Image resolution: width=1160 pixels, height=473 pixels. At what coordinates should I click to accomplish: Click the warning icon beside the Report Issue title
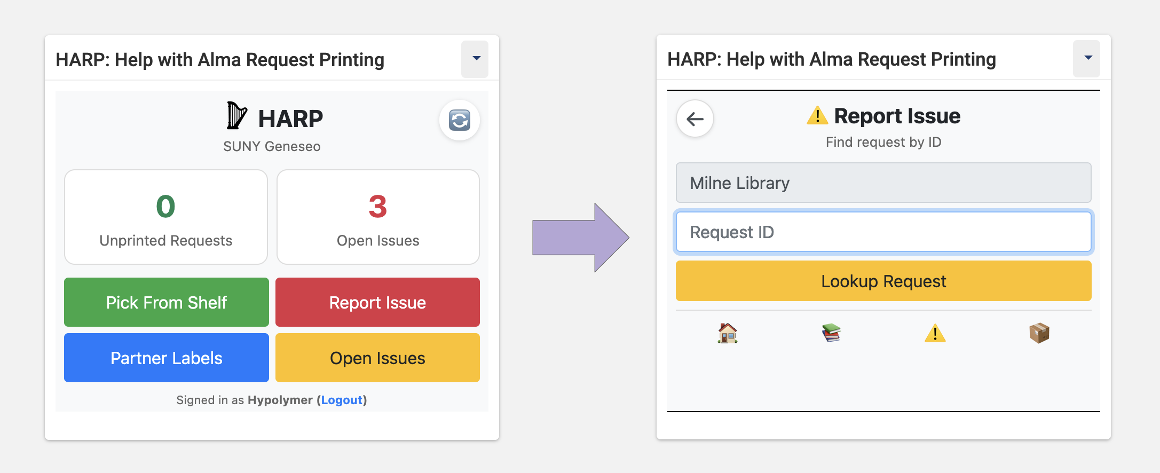click(817, 115)
